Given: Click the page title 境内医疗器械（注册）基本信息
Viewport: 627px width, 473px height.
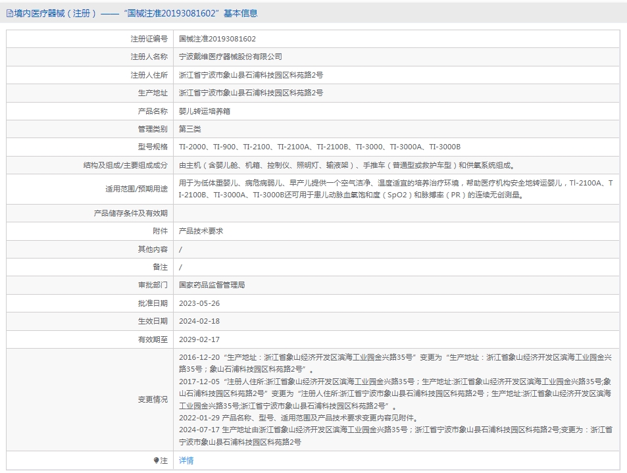Looking at the screenshot, I should (x=132, y=13).
